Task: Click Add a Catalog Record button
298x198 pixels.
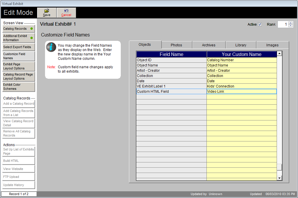Action: pyautogui.click(x=19, y=104)
